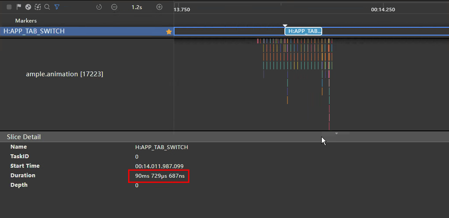
Task: Select the H:APP_TAB... slice on the timeline
Action: tap(304, 31)
